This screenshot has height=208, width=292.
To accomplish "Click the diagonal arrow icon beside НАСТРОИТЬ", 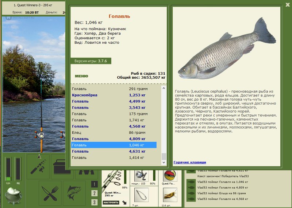I will [x=124, y=203].
